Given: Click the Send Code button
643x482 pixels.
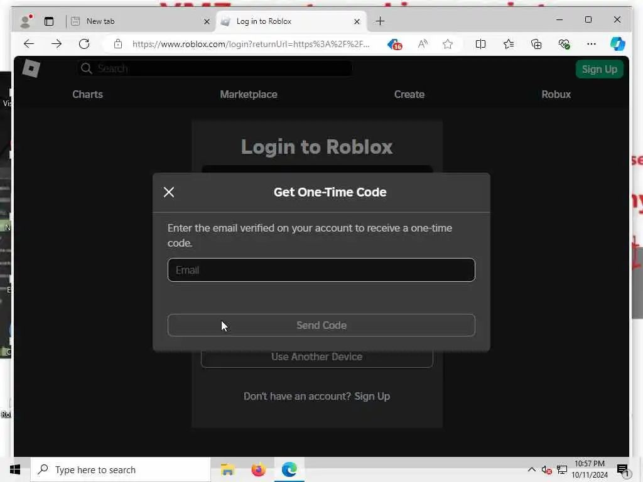Looking at the screenshot, I should click(x=321, y=325).
